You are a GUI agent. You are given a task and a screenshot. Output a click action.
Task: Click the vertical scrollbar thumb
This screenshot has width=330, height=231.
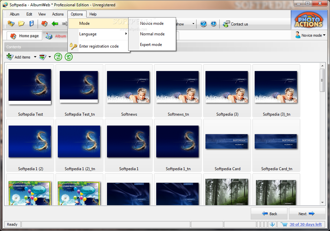click(322, 80)
